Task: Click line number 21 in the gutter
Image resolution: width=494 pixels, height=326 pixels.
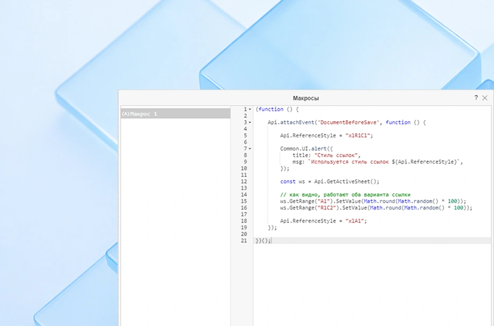Action: click(x=244, y=241)
